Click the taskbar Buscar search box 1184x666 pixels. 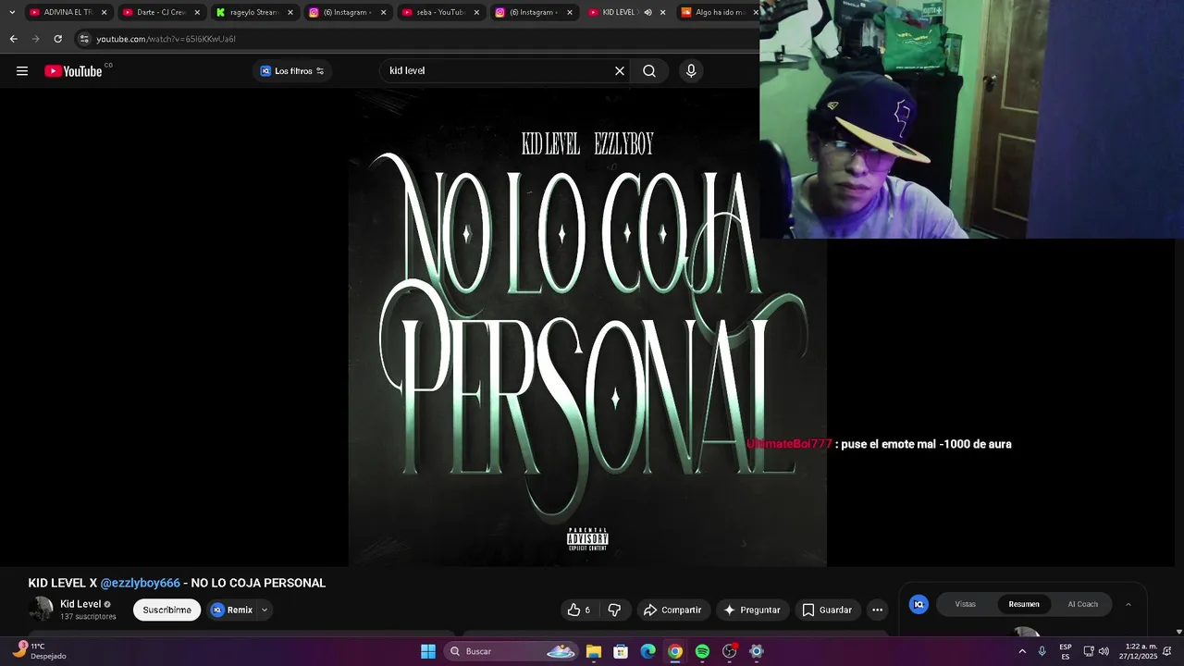[511, 651]
